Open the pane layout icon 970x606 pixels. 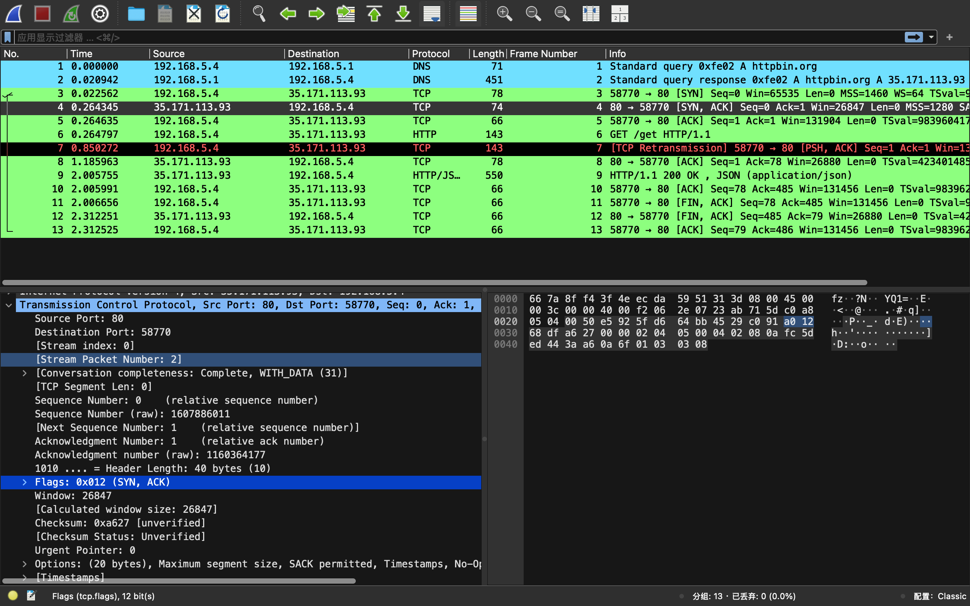tap(620, 14)
